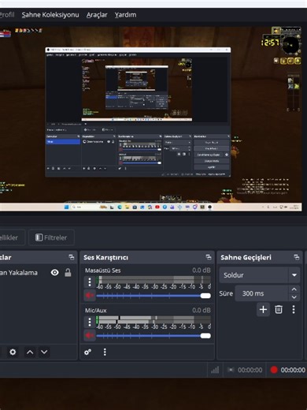
Task: Click the Mic/Aux 0.0 dB value
Action: click(202, 310)
